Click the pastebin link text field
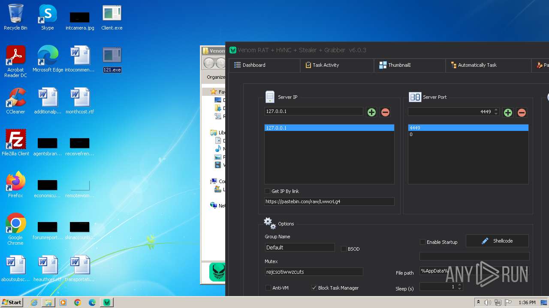The image size is (549, 308). click(x=329, y=201)
